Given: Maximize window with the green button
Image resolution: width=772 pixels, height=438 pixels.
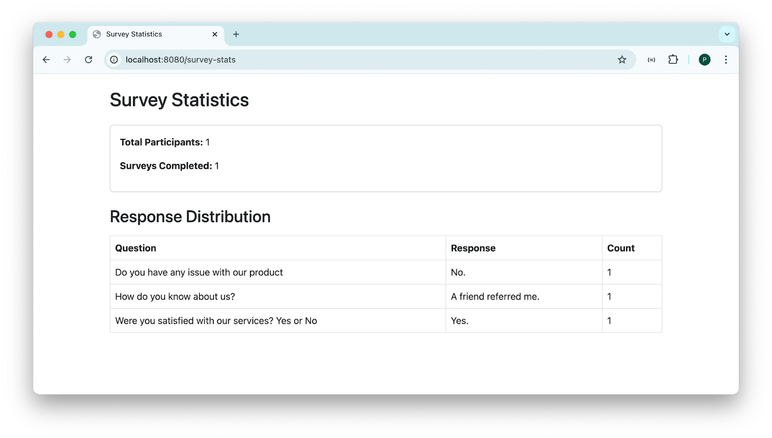Looking at the screenshot, I should (72, 34).
